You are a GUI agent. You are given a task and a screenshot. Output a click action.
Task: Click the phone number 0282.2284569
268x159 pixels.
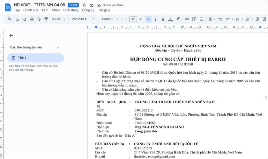145,123
